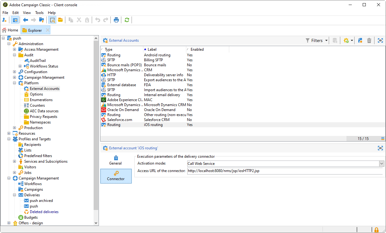Sort by the Label column header

[x=165, y=49]
